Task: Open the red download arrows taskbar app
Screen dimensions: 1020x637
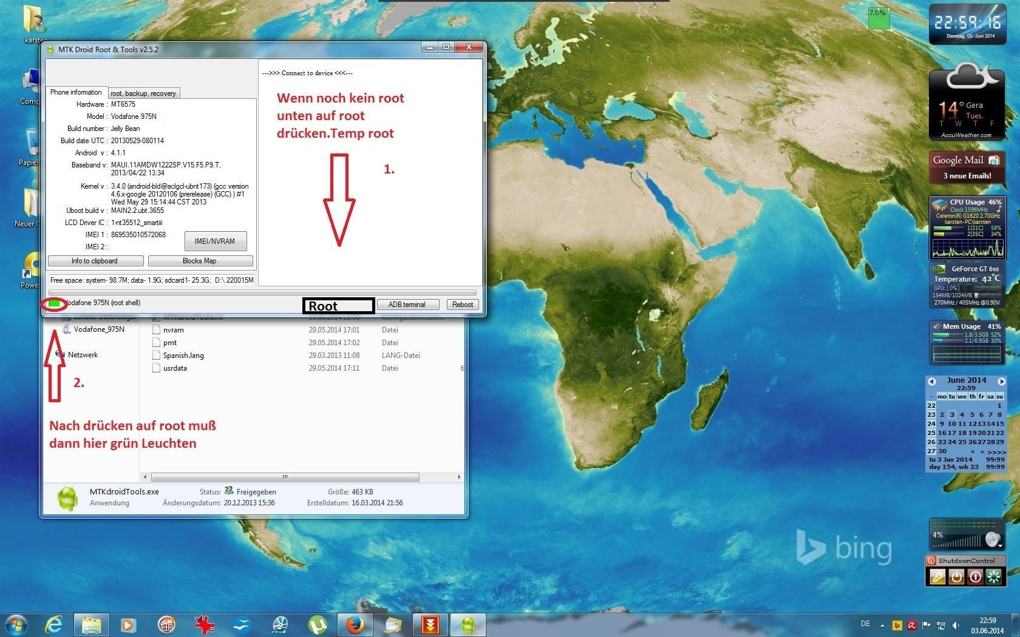Action: pyautogui.click(x=430, y=624)
